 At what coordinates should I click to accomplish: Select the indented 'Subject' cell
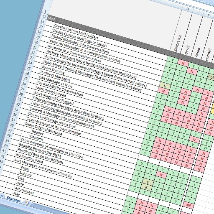pyautogui.click(x=25, y=174)
